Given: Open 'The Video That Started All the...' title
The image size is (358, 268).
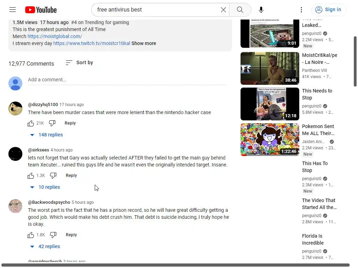Looking at the screenshot, I should pyautogui.click(x=319, y=204).
